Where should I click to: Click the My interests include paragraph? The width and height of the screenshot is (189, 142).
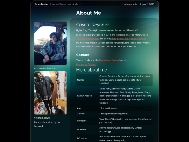[x=113, y=45]
